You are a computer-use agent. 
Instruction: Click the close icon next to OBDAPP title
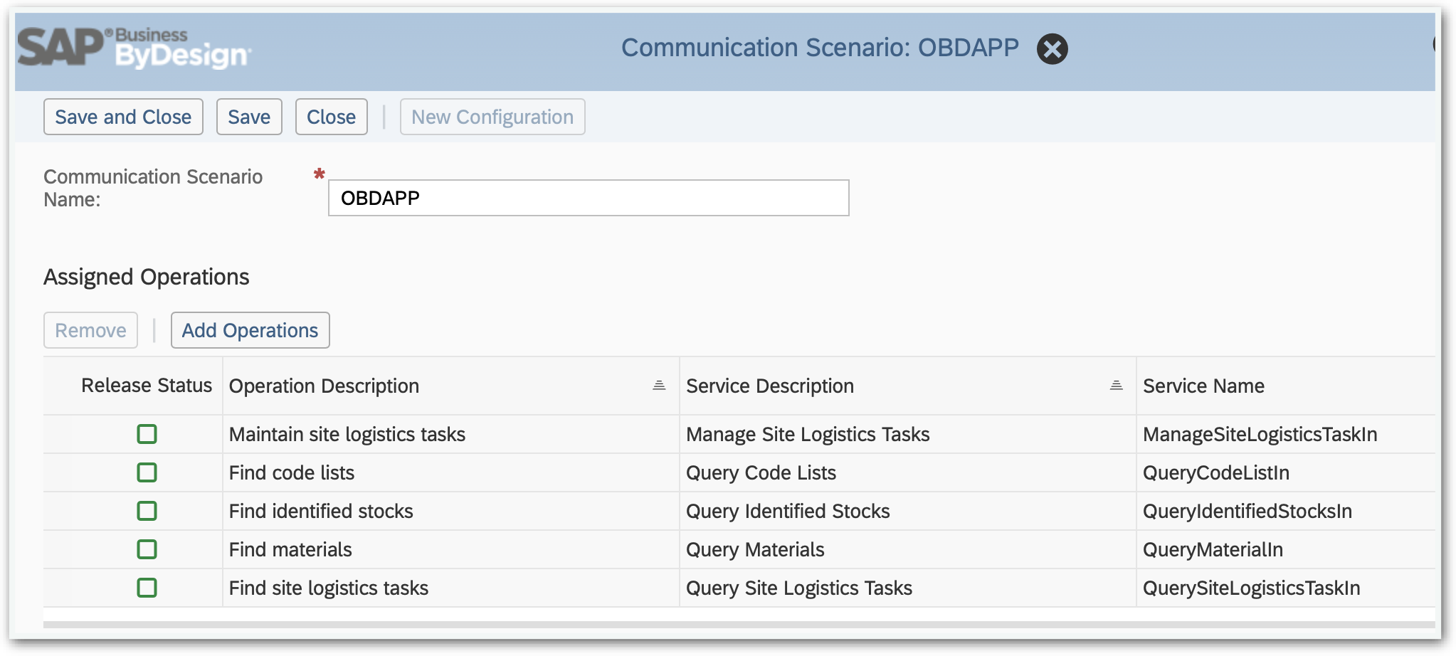[x=1053, y=48]
